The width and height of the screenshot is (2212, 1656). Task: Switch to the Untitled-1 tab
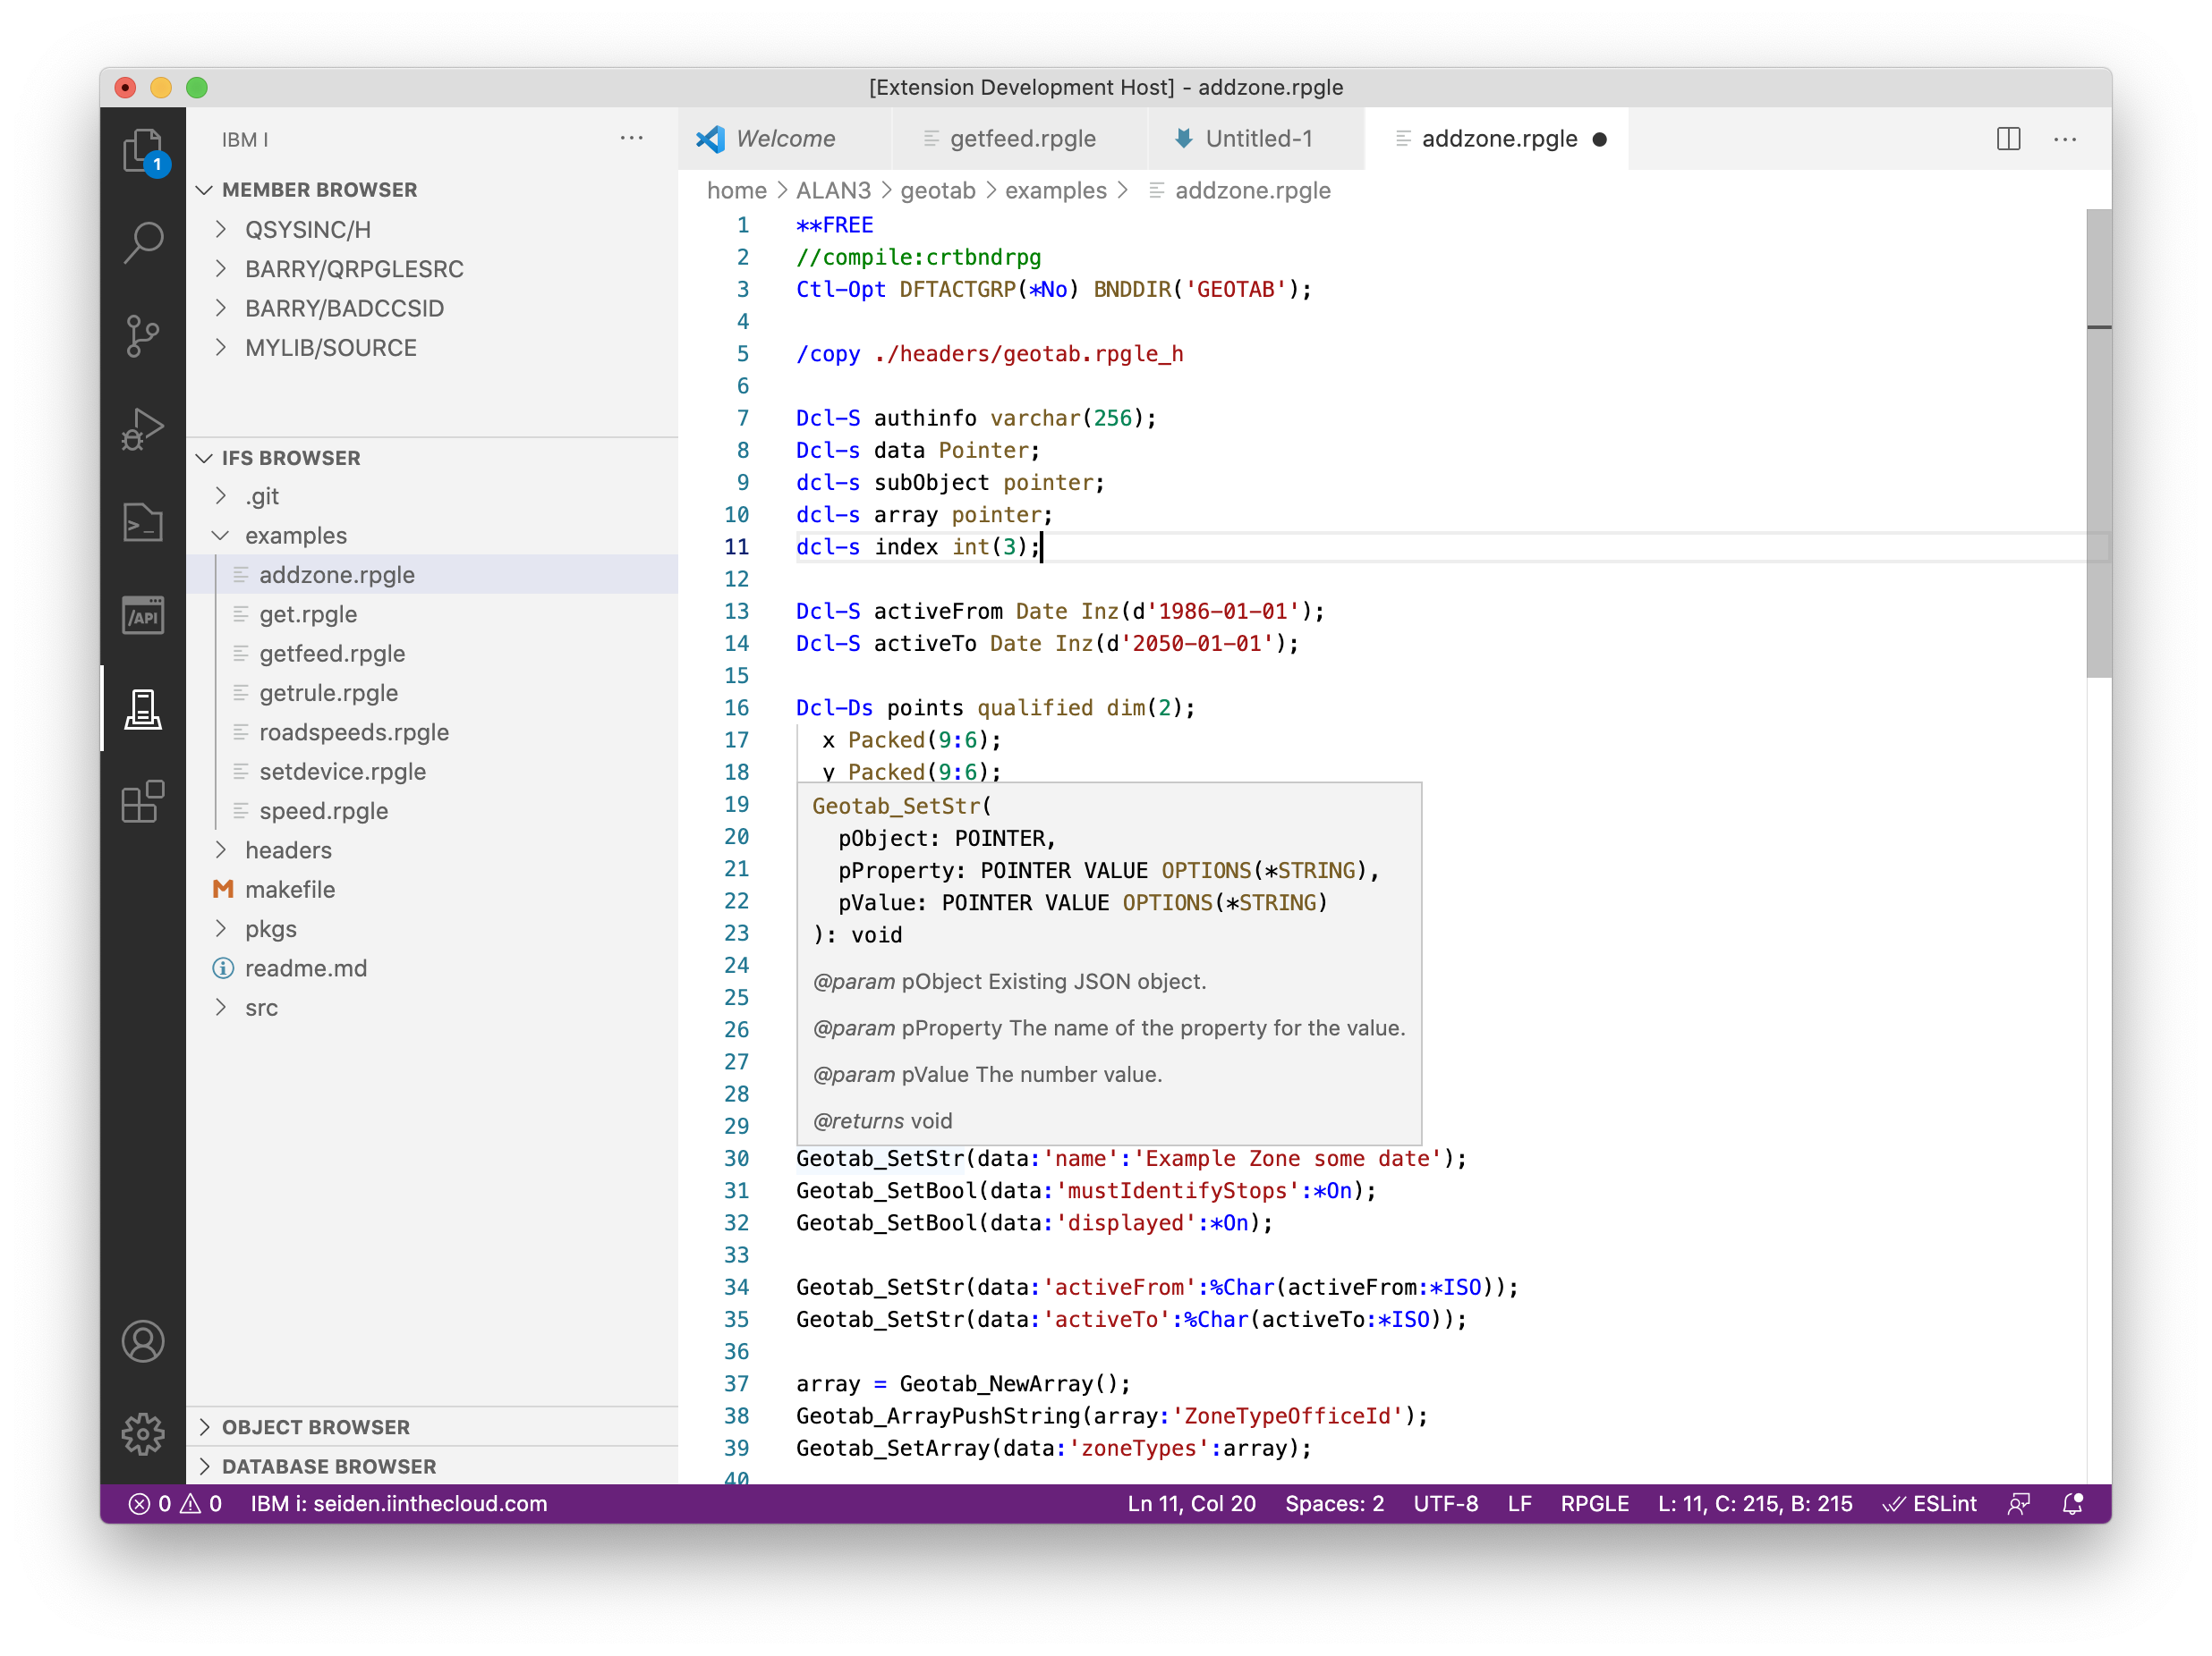click(1258, 139)
